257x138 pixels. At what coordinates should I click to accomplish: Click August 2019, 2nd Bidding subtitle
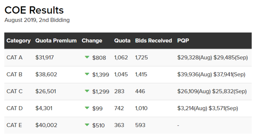pyautogui.click(x=37, y=20)
